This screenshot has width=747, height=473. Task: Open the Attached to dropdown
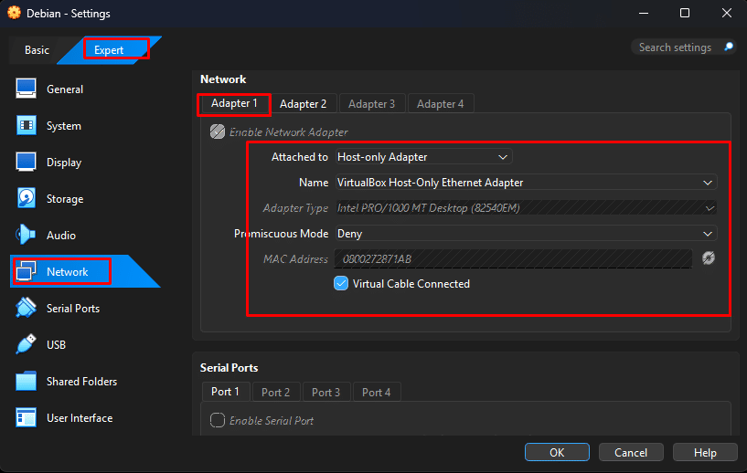[x=423, y=156]
